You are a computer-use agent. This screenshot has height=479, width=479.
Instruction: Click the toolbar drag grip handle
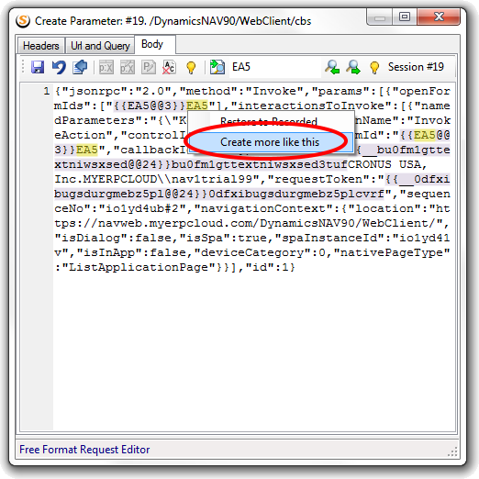23,67
